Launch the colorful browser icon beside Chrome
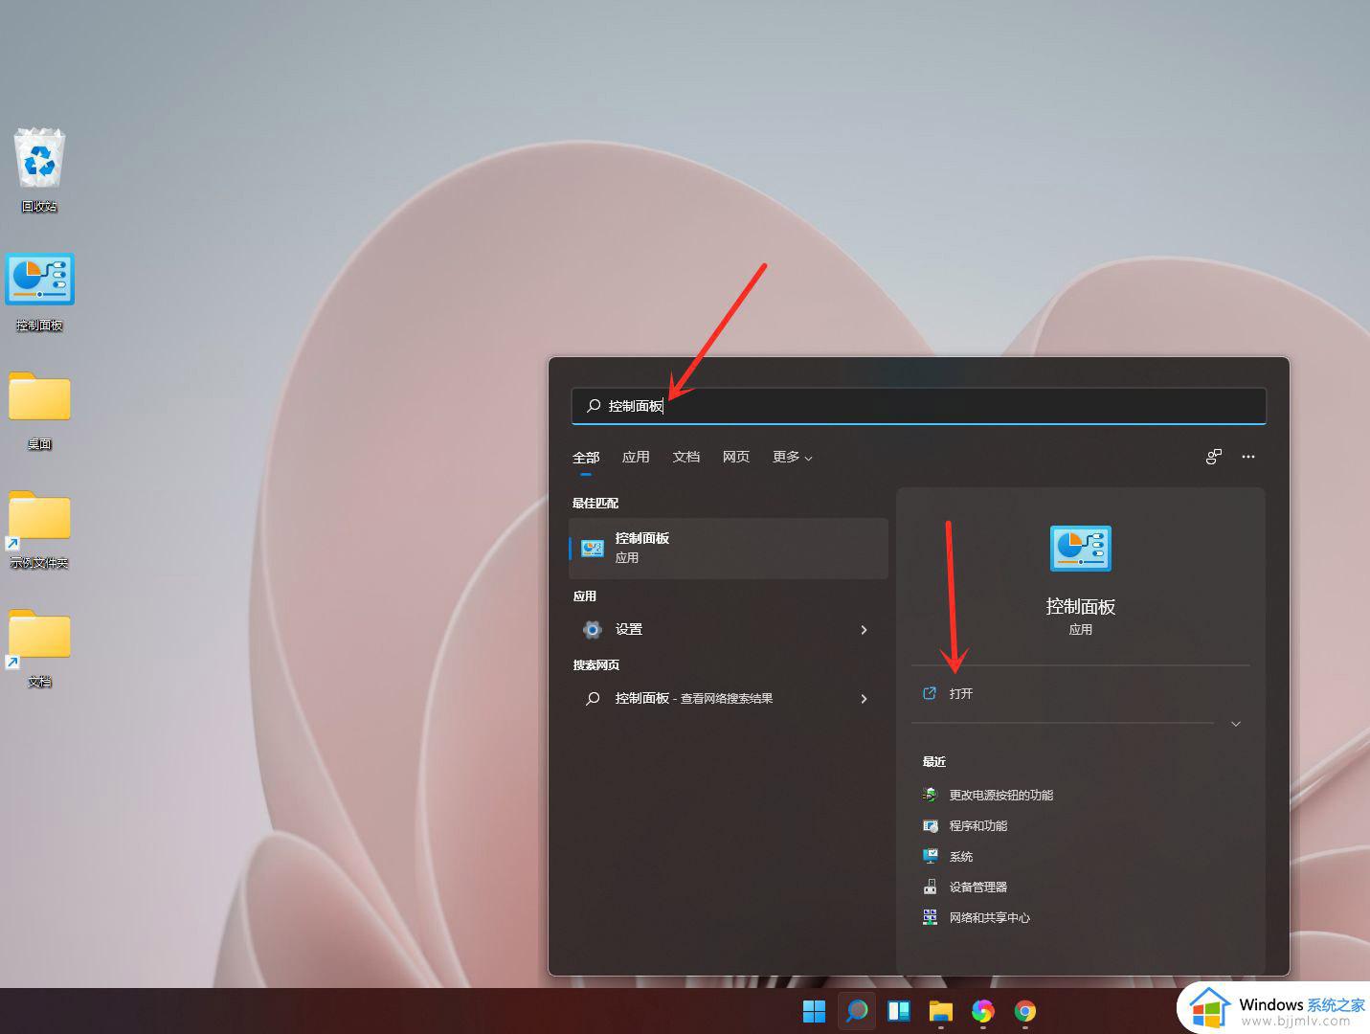This screenshot has width=1370, height=1034. 983,1011
